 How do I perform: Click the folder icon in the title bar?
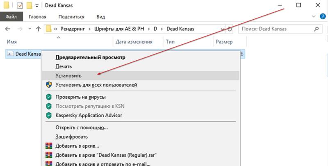7,5
